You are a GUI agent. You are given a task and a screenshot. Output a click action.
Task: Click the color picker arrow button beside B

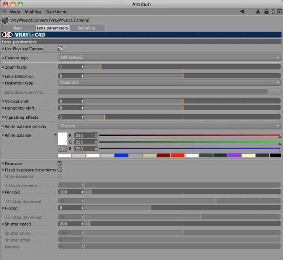point(62,149)
